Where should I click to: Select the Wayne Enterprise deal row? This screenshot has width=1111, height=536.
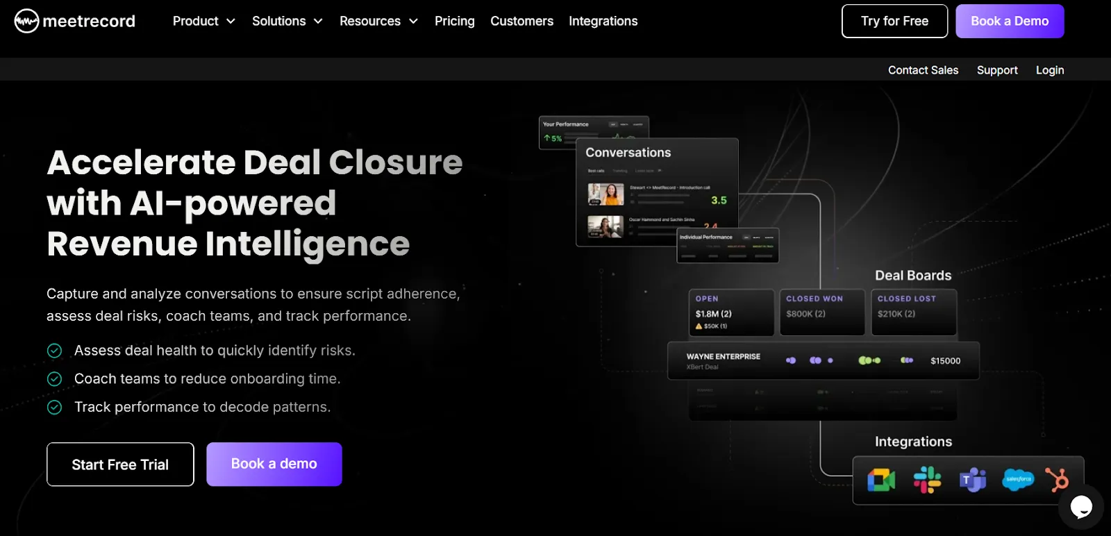click(824, 360)
